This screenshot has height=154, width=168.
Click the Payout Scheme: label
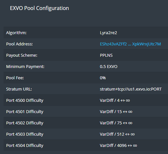click(22, 55)
